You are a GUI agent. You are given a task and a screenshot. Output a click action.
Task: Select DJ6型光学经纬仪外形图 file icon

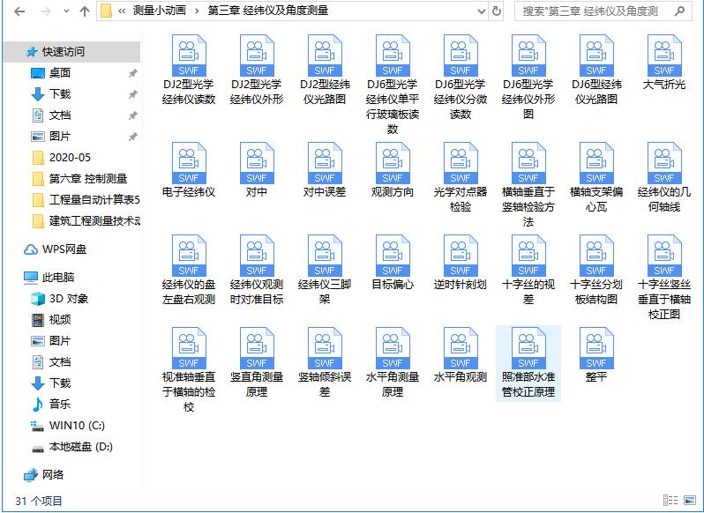(x=528, y=56)
